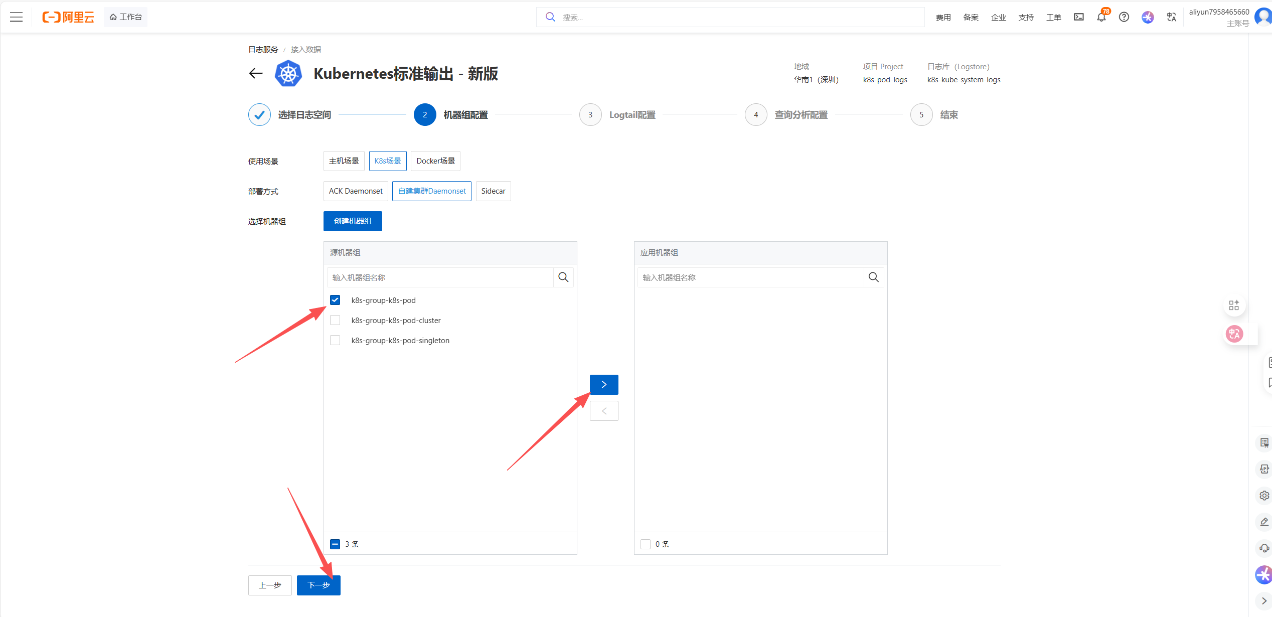This screenshot has height=617, width=1272.
Task: Check the k8s-group-k8s-pod-singleton checkbox
Action: pos(335,340)
